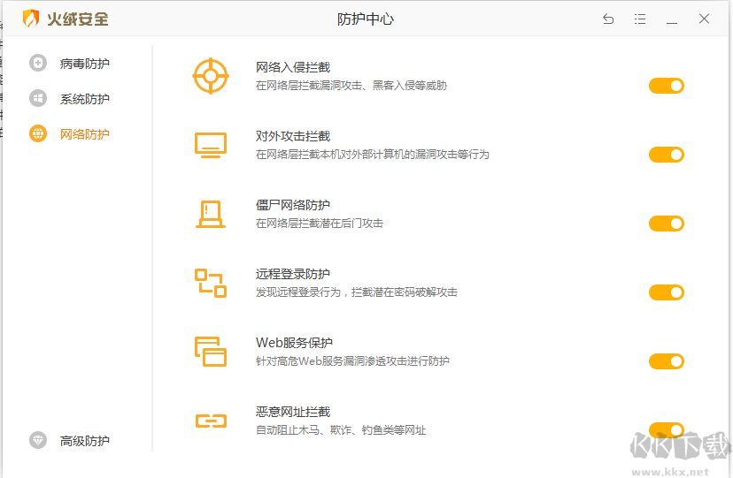Click the 远程登录防护 title
The image size is (733, 478).
point(293,274)
